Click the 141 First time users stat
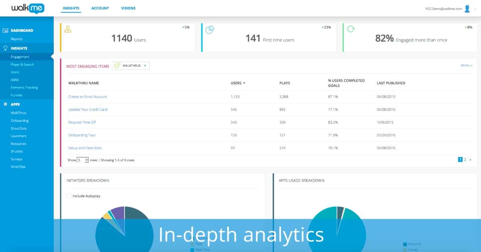Screen dimensions: 481x252 pyautogui.click(x=270, y=38)
